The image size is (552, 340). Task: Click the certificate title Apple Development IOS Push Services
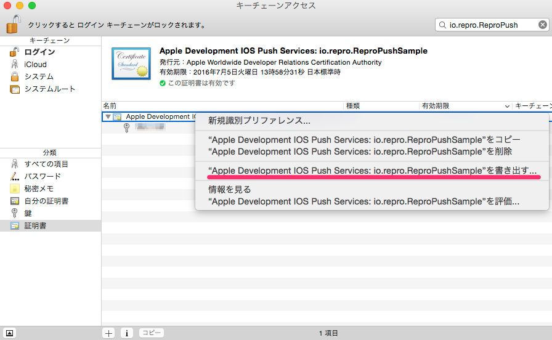pos(293,51)
